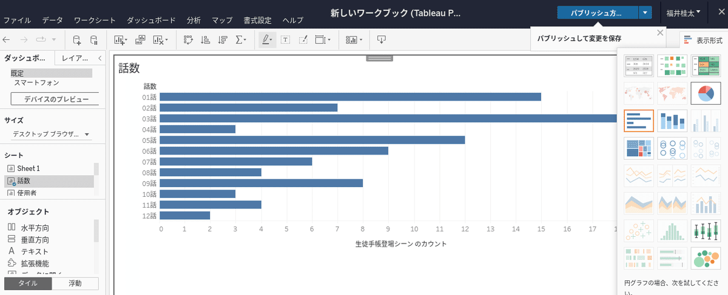Click the replay animation icon
Screen dimensions: 728x295
pos(41,40)
